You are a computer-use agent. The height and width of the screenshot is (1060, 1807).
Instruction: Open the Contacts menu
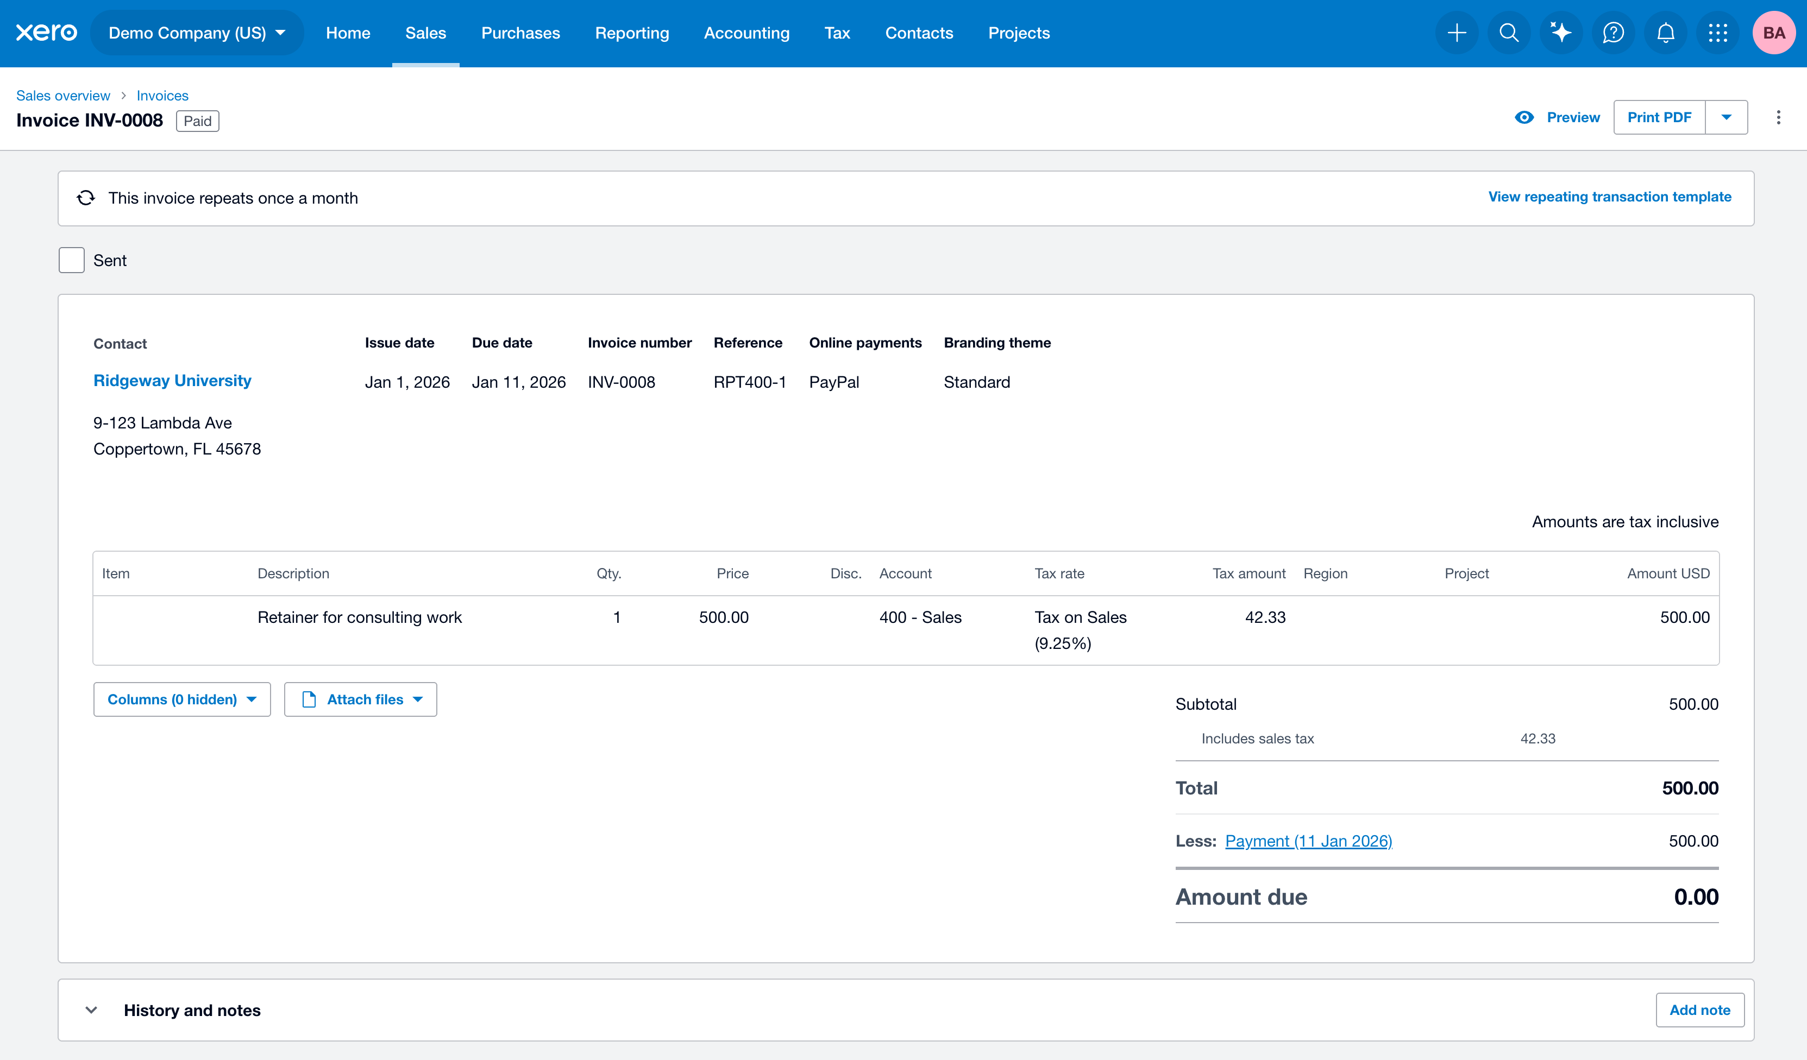[x=919, y=33]
